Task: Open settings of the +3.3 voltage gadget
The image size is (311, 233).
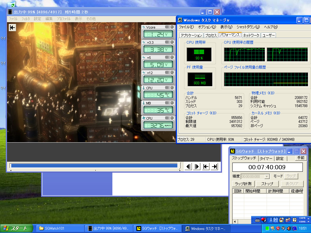Action: (x=167, y=42)
